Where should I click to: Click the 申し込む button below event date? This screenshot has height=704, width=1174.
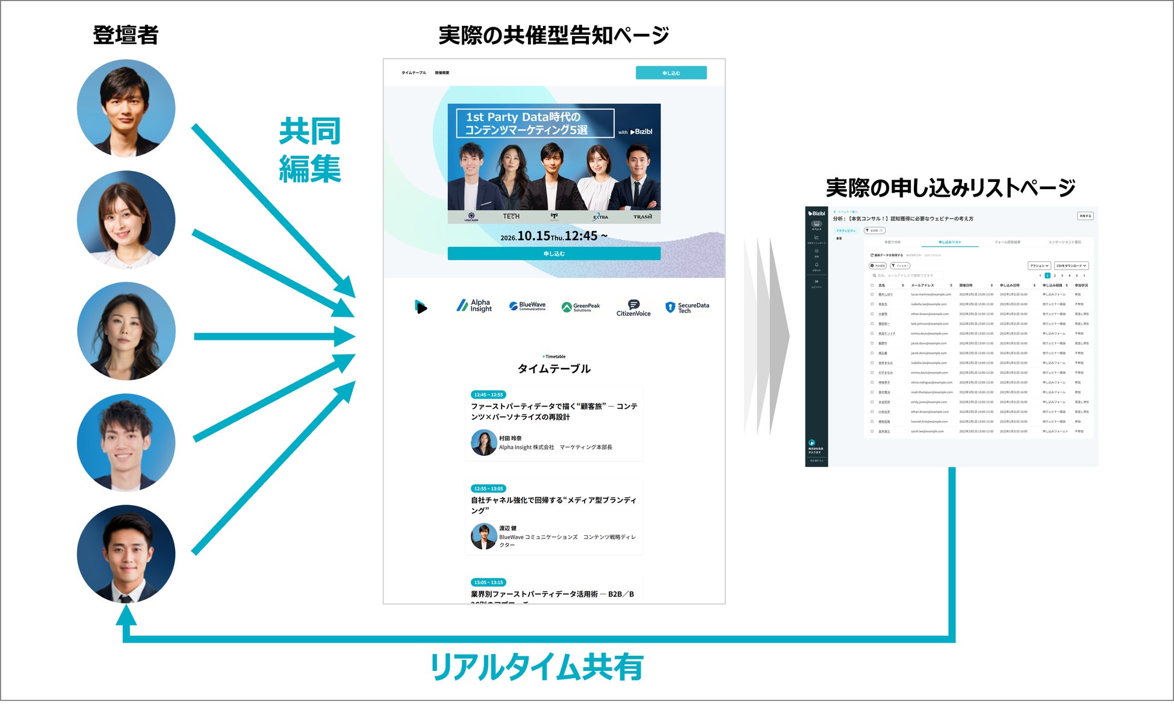point(553,254)
